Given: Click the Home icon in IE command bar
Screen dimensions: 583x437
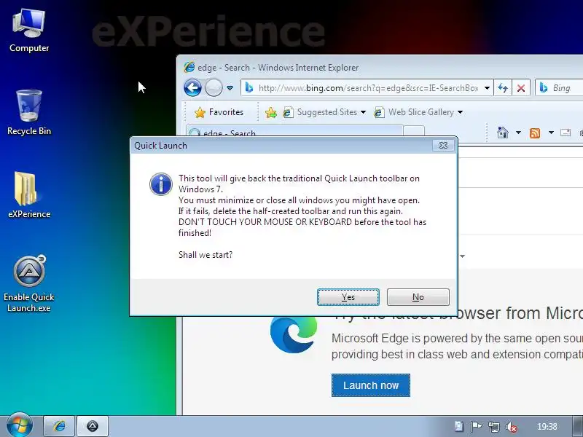Looking at the screenshot, I should 503,133.
